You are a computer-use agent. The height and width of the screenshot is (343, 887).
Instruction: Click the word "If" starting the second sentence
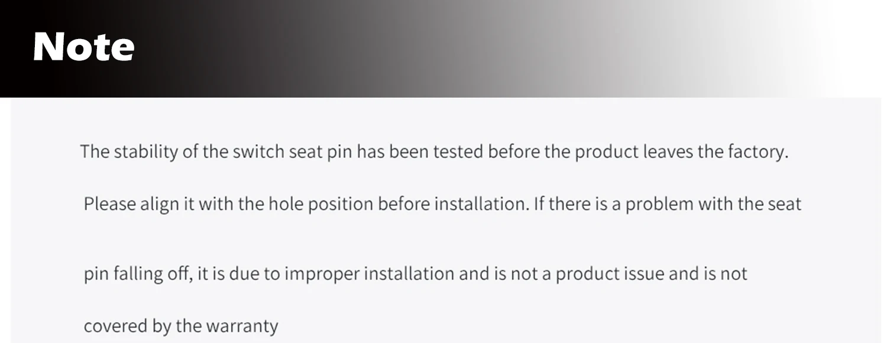click(539, 205)
